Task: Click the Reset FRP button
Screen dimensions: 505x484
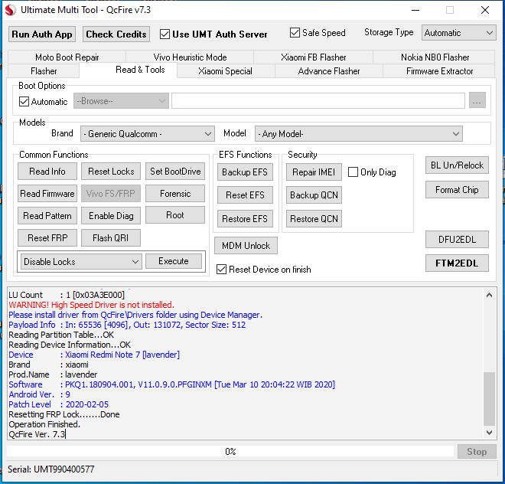Action: click(47, 238)
